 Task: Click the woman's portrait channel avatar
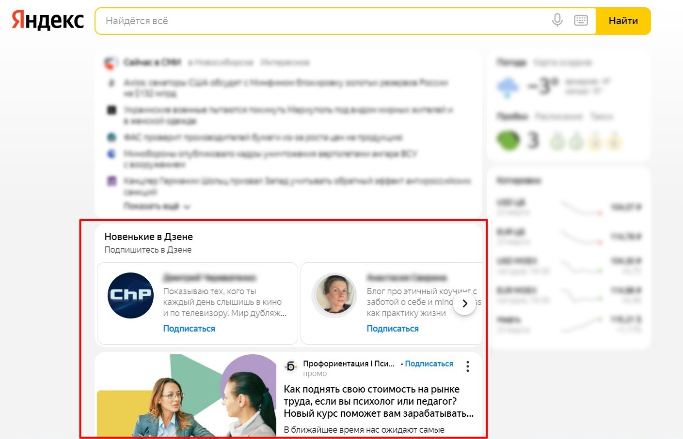point(334,295)
